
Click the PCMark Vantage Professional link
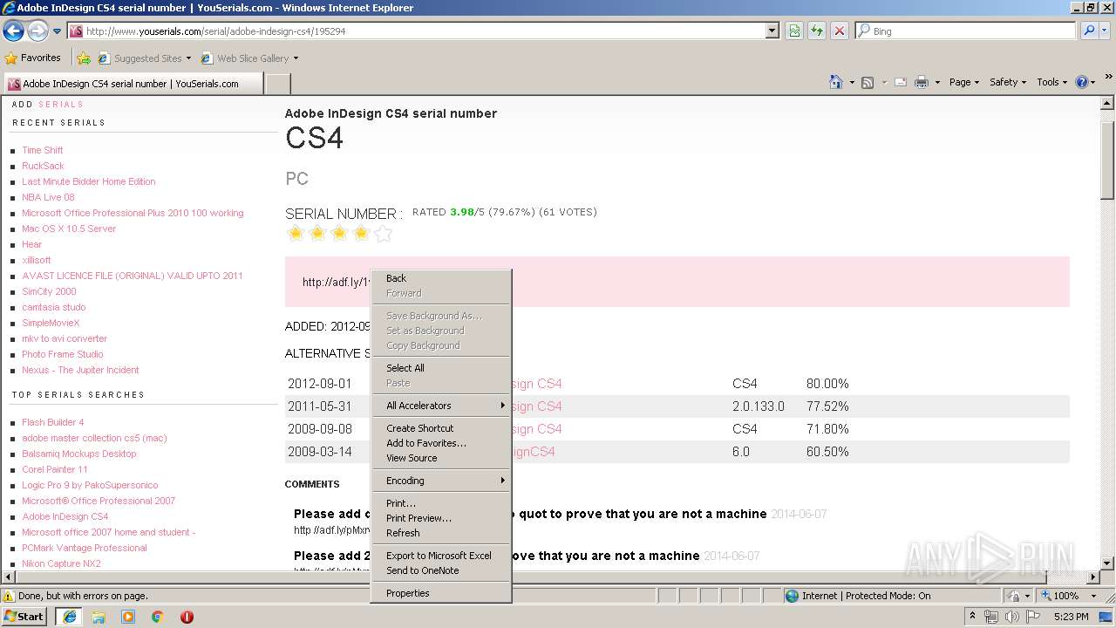tap(85, 548)
